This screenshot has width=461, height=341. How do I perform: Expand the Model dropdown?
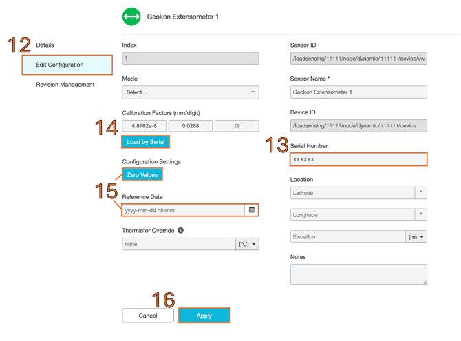(x=191, y=92)
